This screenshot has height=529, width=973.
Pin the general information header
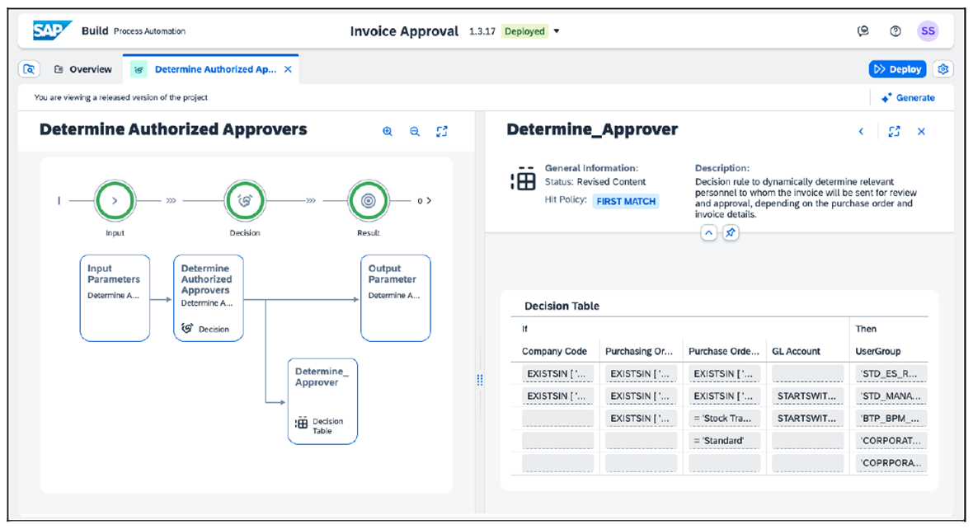pyautogui.click(x=731, y=233)
